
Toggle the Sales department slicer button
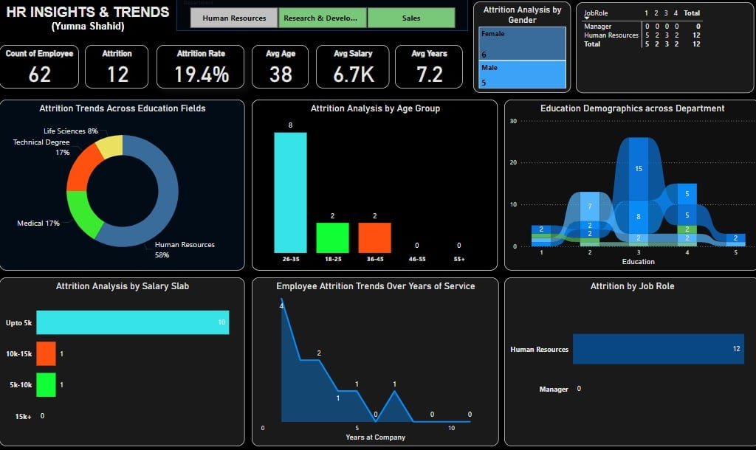[x=411, y=18]
